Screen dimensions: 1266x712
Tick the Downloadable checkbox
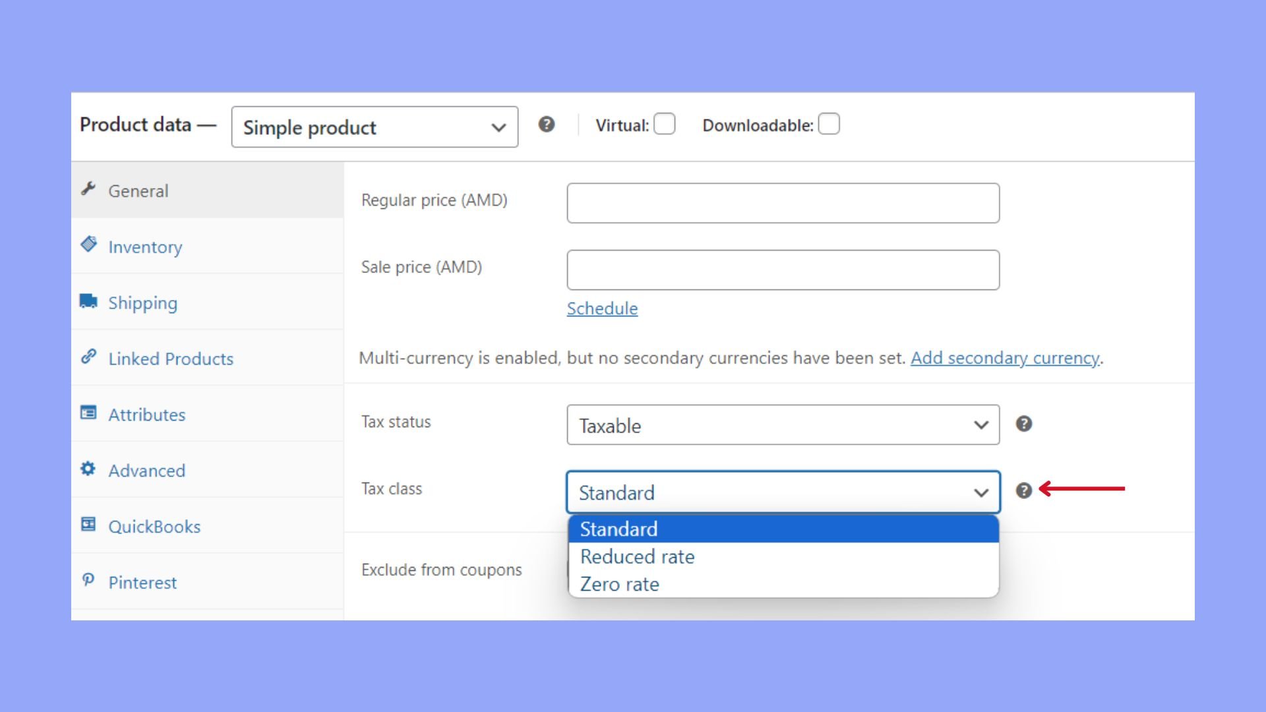(829, 125)
